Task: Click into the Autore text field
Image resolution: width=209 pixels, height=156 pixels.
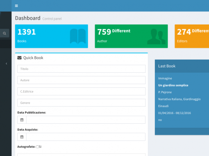Action: point(82,80)
